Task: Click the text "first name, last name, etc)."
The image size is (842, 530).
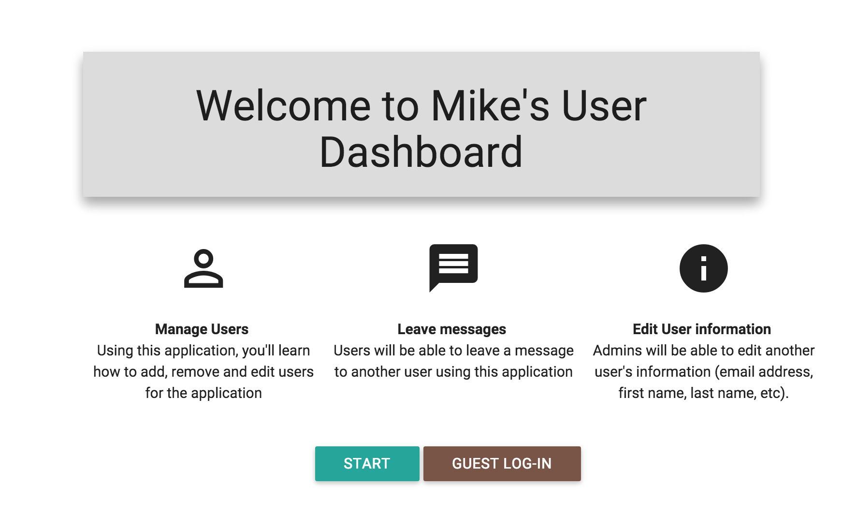Action: coord(703,393)
